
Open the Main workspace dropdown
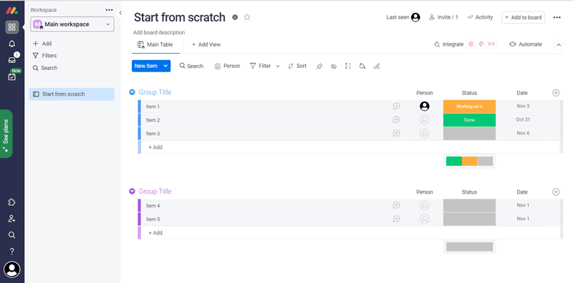72,24
